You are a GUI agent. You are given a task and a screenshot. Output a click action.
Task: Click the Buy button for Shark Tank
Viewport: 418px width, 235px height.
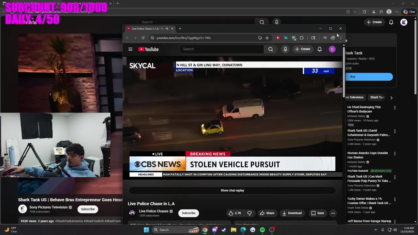point(369,77)
